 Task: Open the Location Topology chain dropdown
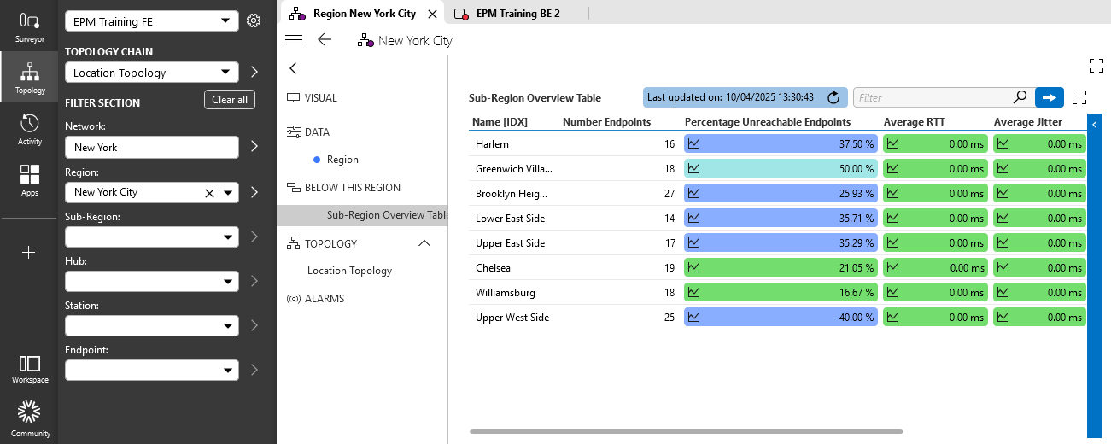pyautogui.click(x=152, y=73)
